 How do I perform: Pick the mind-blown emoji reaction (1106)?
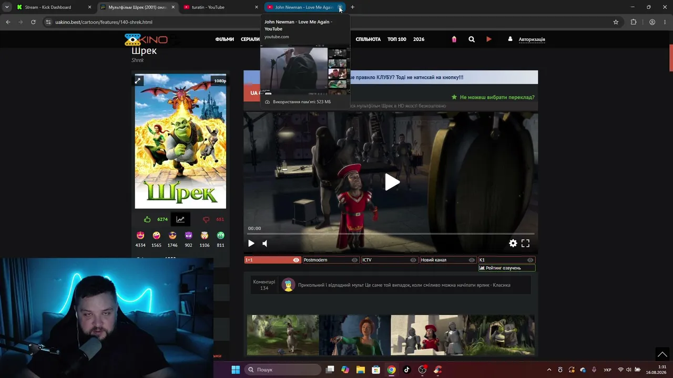(205, 235)
